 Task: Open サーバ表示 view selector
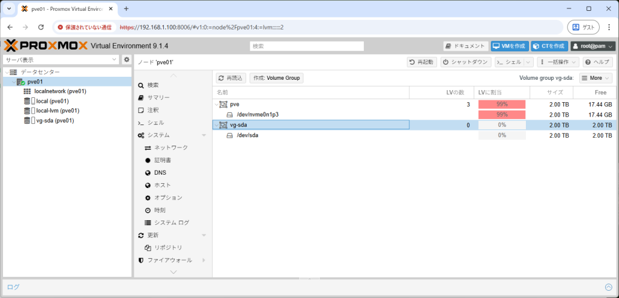(x=61, y=60)
